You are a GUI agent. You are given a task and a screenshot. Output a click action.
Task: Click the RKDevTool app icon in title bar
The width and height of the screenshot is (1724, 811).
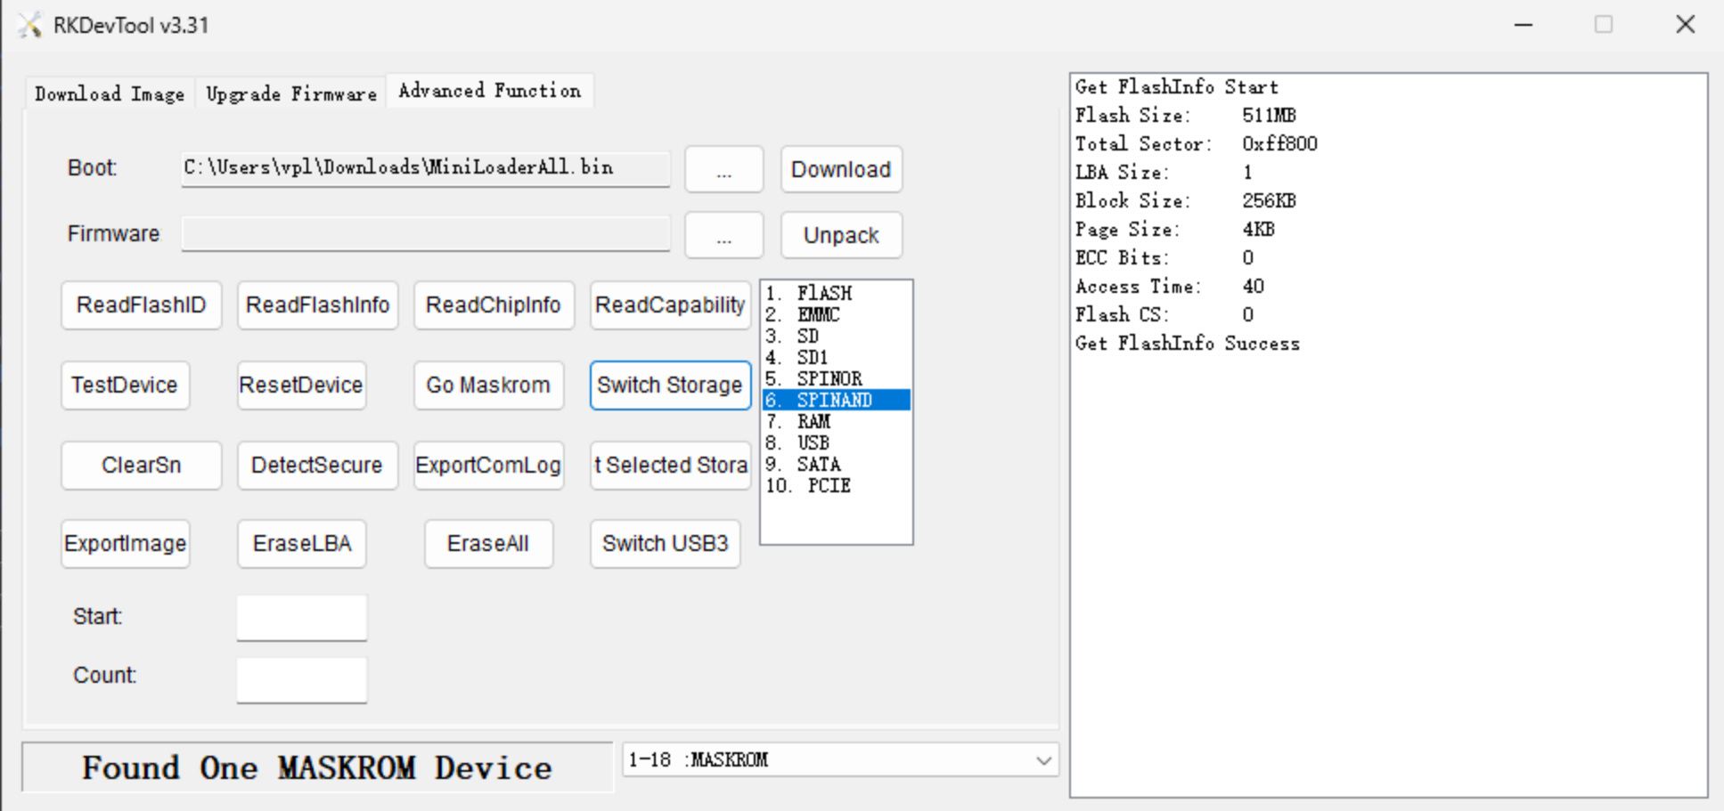(30, 25)
